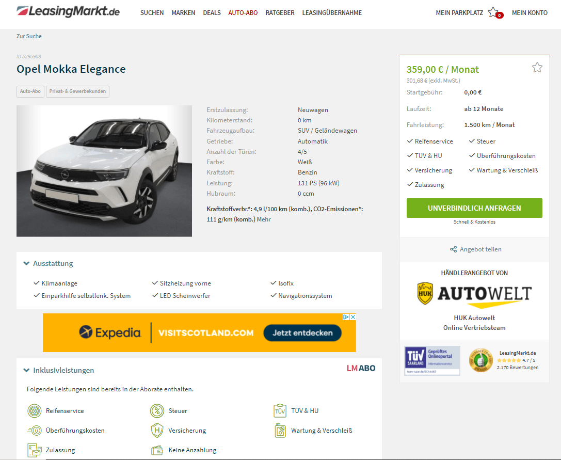Click the 2.170 Bewertungen text
Image resolution: width=561 pixels, height=460 pixels.
tap(518, 368)
